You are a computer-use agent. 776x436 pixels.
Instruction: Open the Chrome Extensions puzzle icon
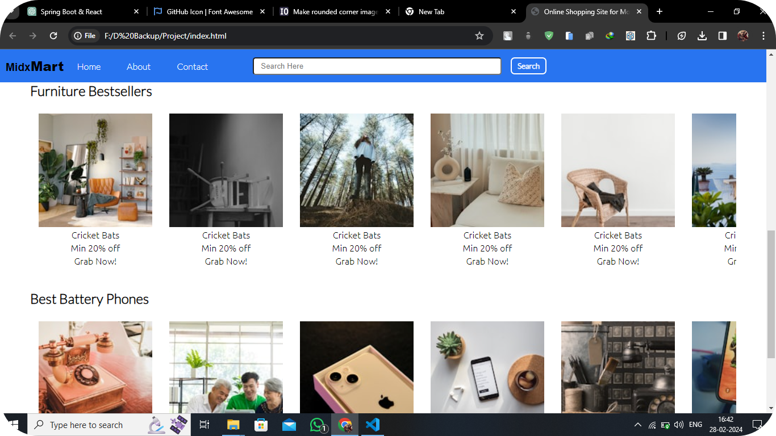(x=651, y=36)
